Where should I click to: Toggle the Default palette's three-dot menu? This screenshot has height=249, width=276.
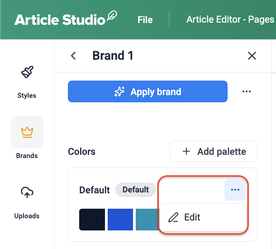pos(235,190)
